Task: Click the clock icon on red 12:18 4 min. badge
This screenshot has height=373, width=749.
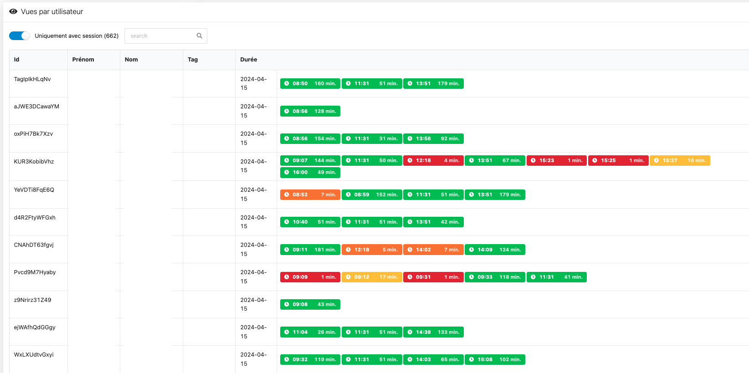Action: click(x=410, y=161)
